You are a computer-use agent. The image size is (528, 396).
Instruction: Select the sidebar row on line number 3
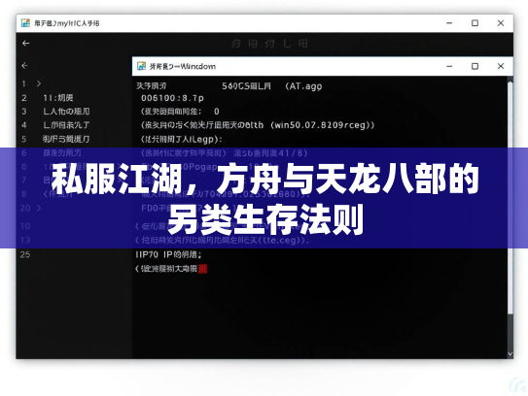(x=66, y=112)
